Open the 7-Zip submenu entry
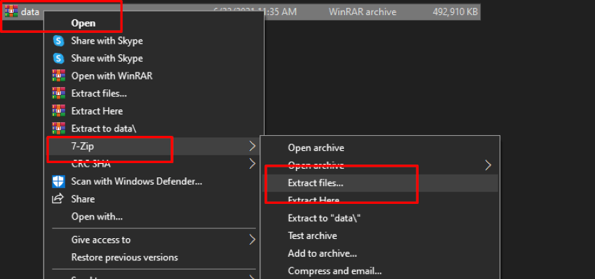 [153, 146]
